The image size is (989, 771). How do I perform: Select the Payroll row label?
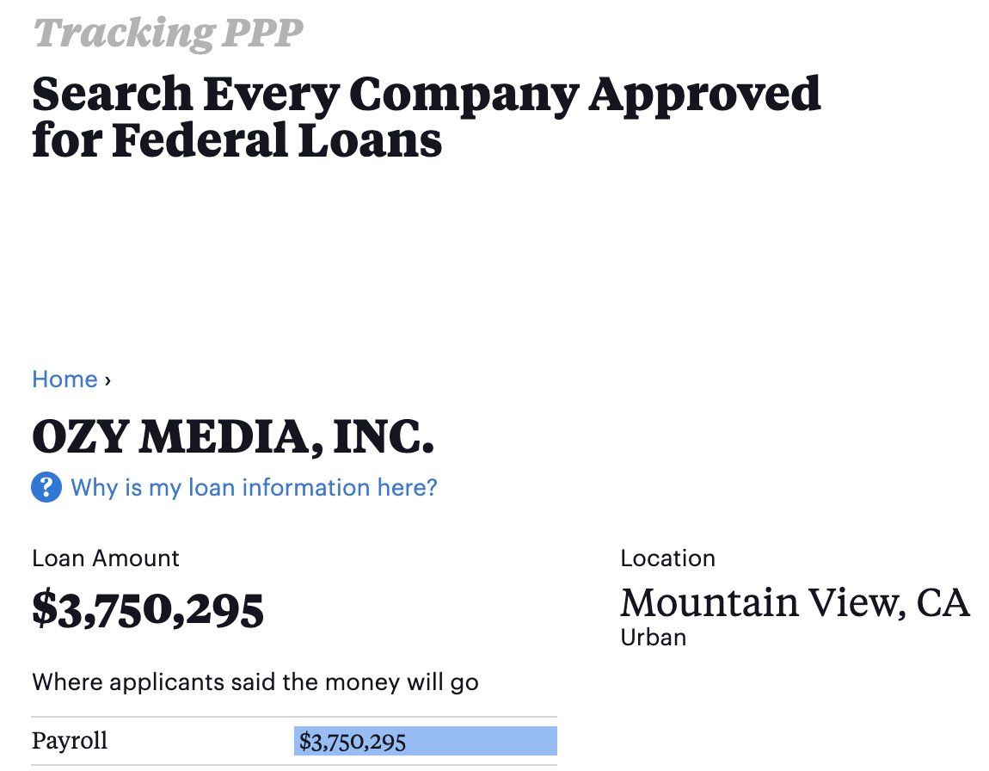(x=70, y=741)
